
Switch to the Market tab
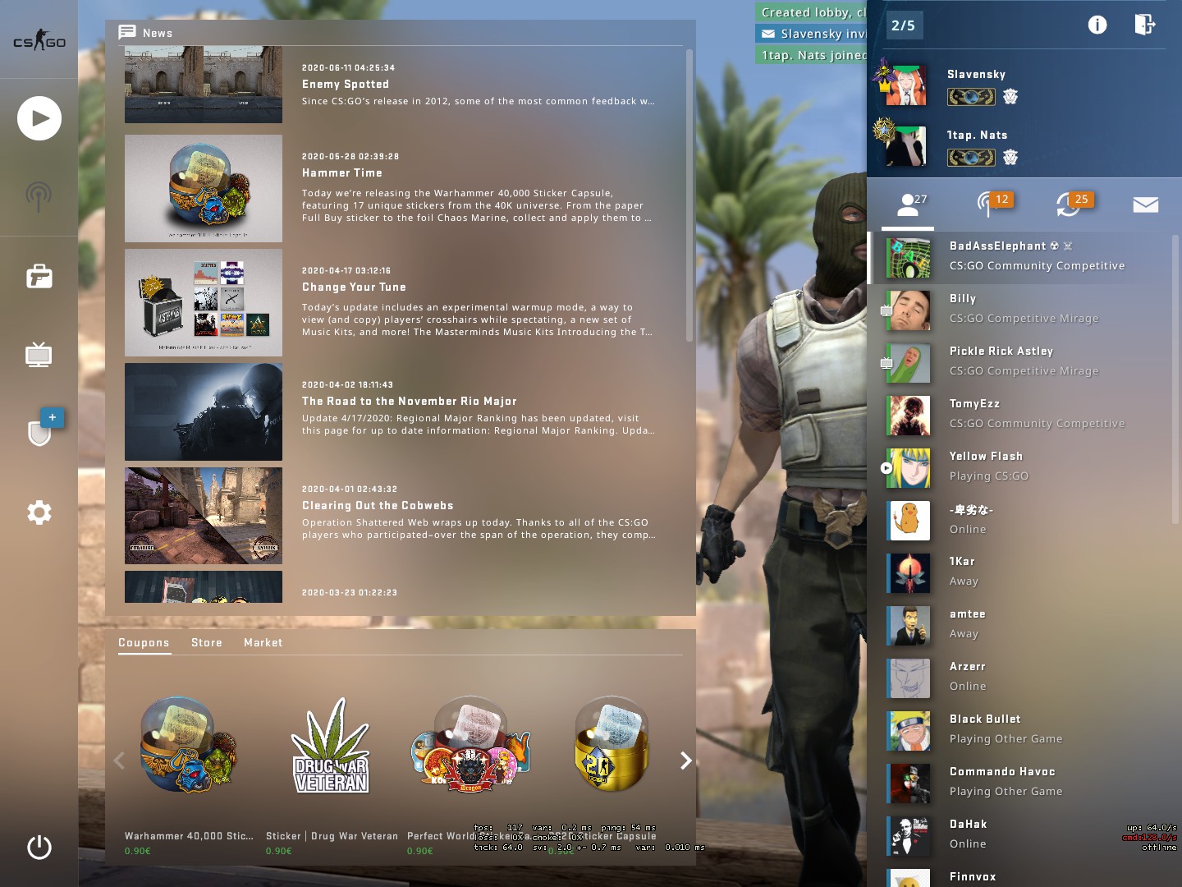(263, 642)
